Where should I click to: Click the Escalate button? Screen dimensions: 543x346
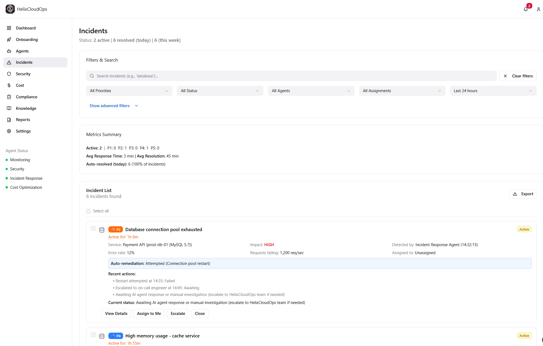point(178,314)
